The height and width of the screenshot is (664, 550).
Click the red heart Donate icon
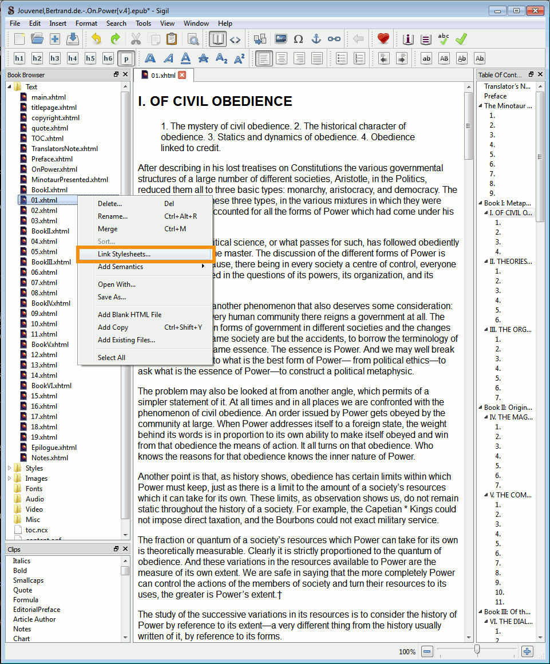(x=383, y=39)
